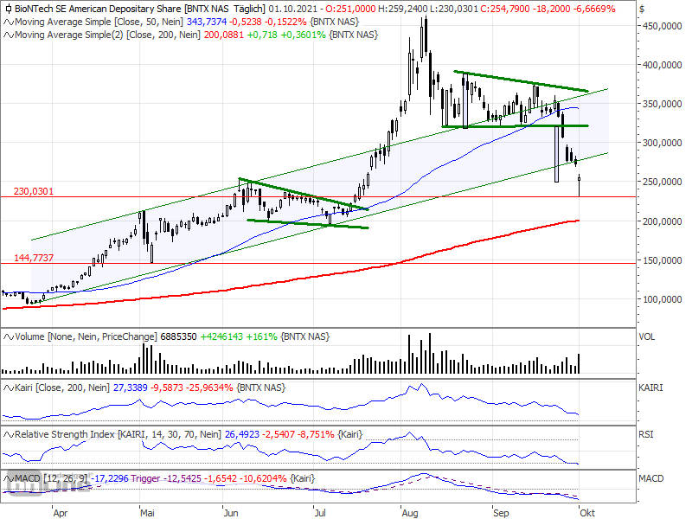The width and height of the screenshot is (692, 519).
Task: Click the MACD panel axis label on right
Action: 651,479
